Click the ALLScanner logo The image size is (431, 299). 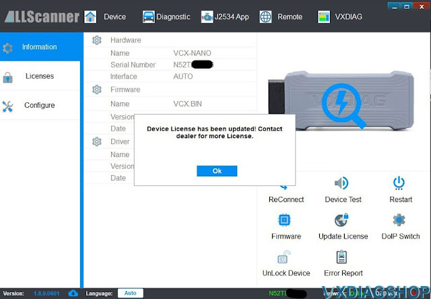[42, 16]
